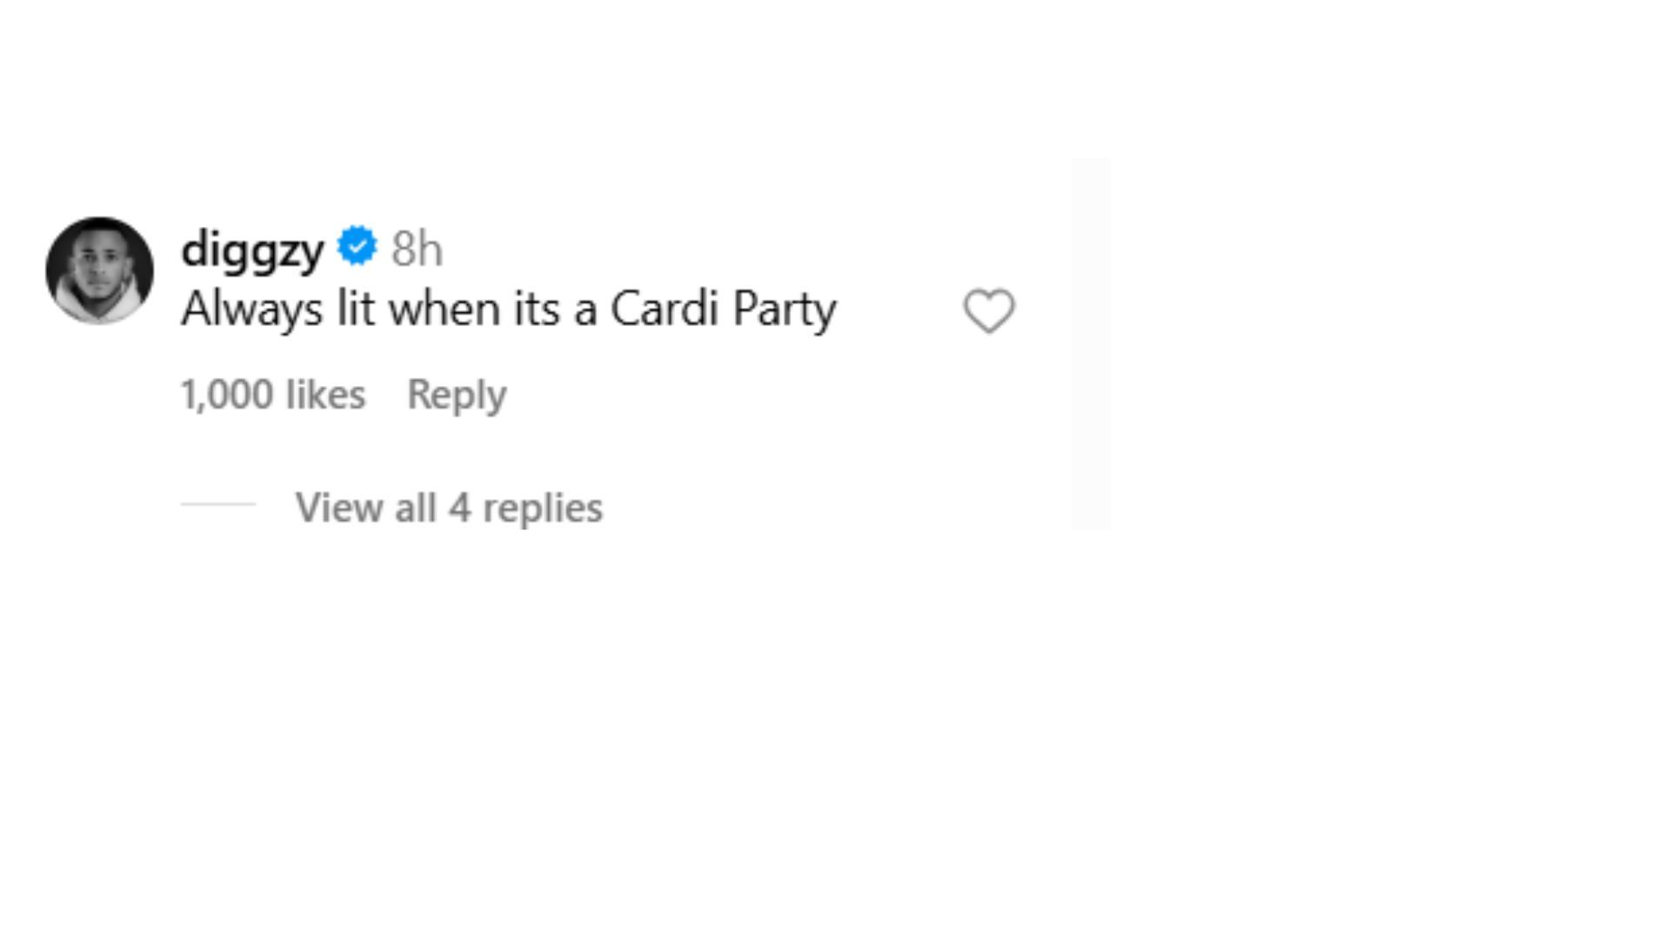Tap the heart outline right of the comment

pyautogui.click(x=989, y=310)
